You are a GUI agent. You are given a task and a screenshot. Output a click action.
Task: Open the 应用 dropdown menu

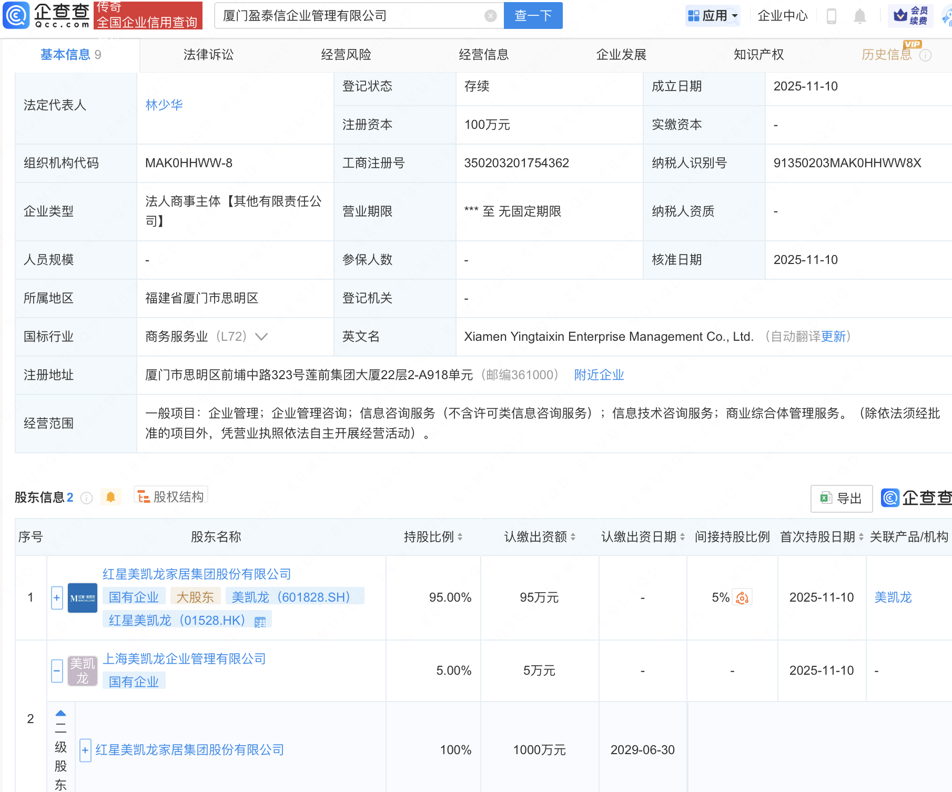coord(713,16)
